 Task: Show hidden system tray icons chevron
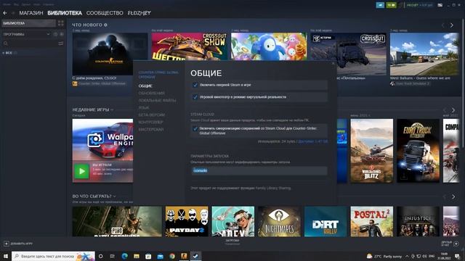pyautogui.click(x=407, y=256)
